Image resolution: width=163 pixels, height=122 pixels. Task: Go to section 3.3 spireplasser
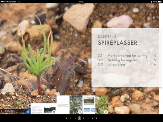127,64
